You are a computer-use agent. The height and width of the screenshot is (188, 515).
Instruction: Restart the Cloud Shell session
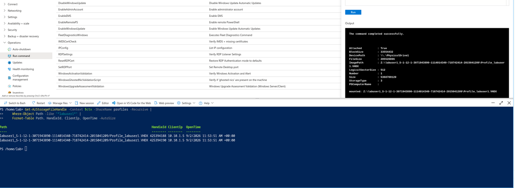click(x=38, y=103)
